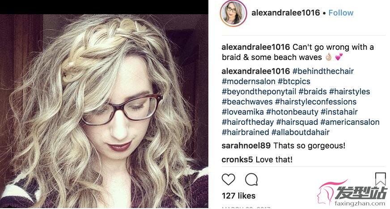Viewport: 390px width, 209px height.
Task: Follow alexandralee1016
Action: coord(341,13)
